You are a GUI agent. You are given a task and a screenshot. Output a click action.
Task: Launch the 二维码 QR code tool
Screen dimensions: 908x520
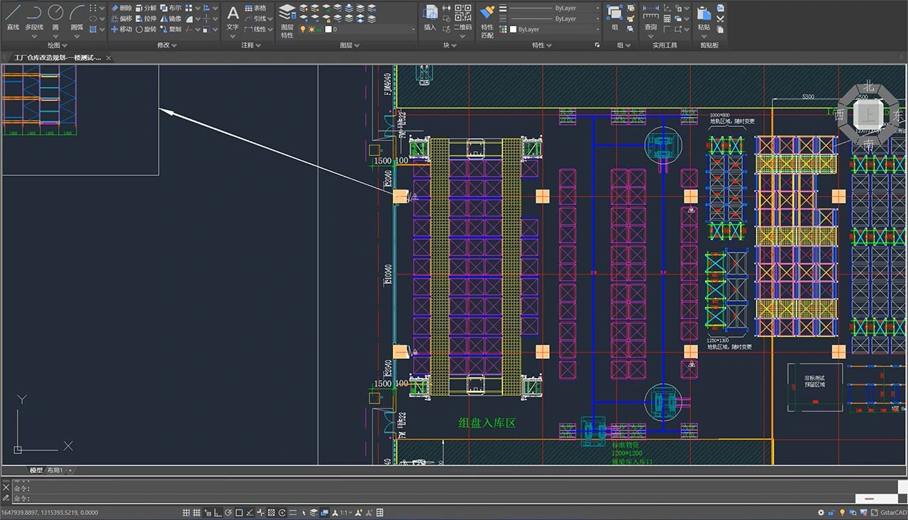click(463, 18)
